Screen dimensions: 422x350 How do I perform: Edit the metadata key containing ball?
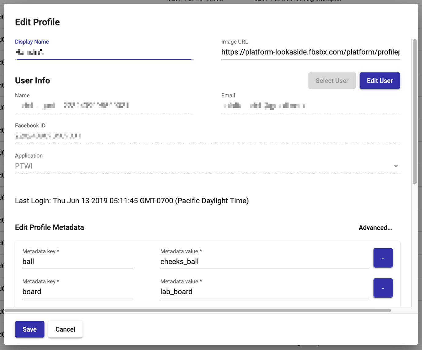point(77,262)
